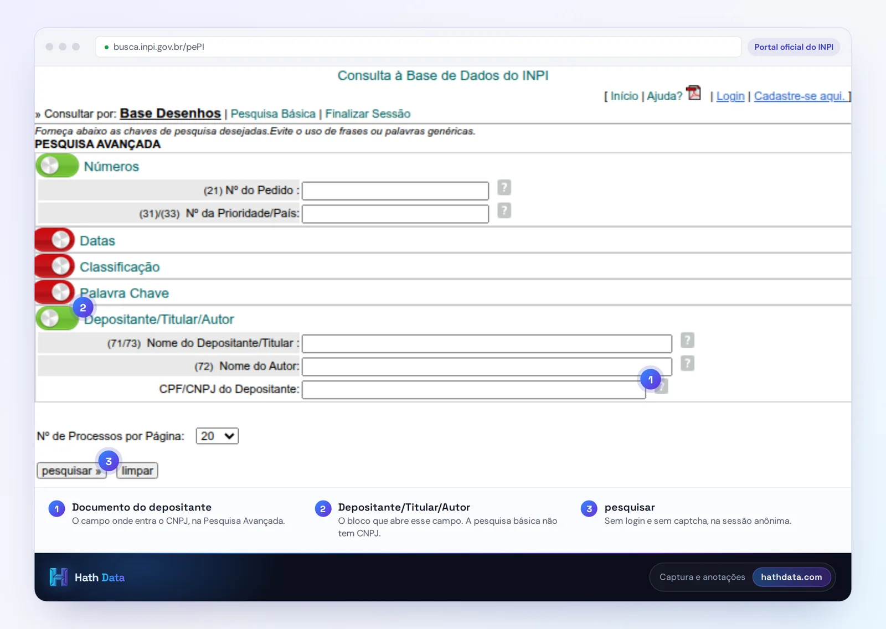Toggle the Datas section switch
This screenshot has width=886, height=629.
click(55, 240)
